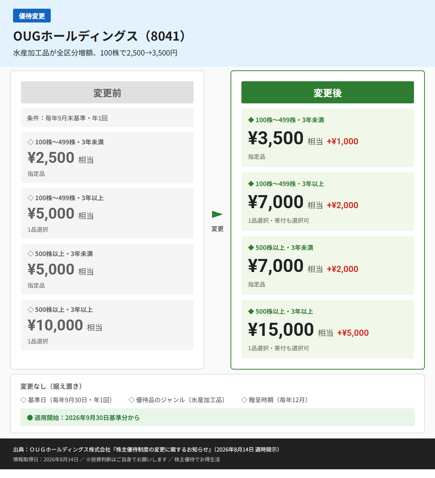Screen dimensions: 435x478
Task: Select the green 変更後 header
Action: 328,92
